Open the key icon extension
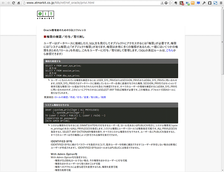The width and height of the screenshot is (224, 172). tap(204, 3)
